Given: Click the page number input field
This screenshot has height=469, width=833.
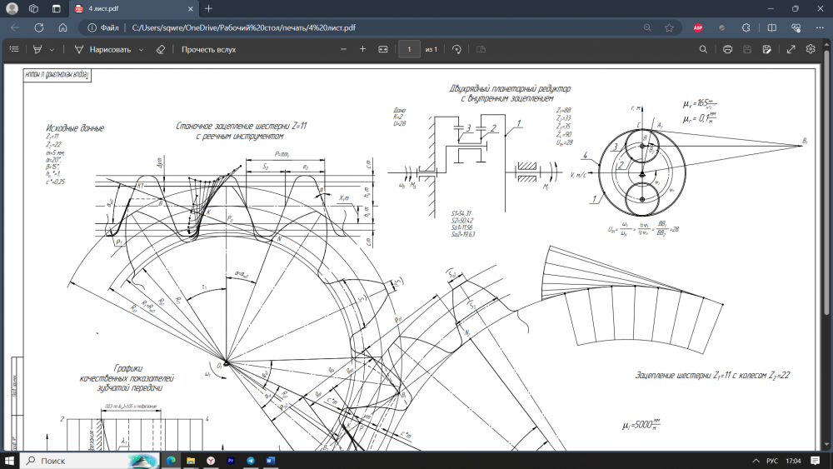Looking at the screenshot, I should click(x=409, y=49).
